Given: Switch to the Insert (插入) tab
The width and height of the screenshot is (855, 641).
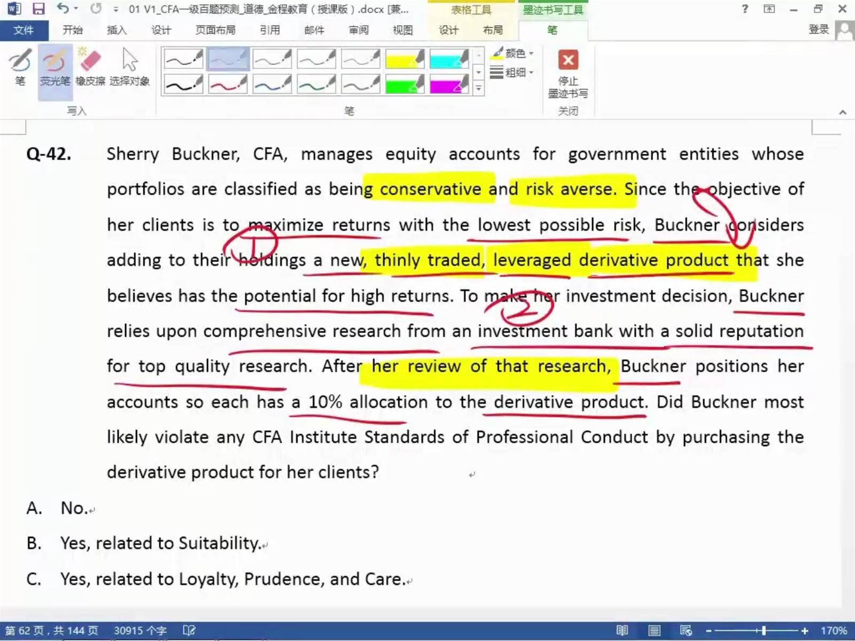Looking at the screenshot, I should [x=116, y=30].
